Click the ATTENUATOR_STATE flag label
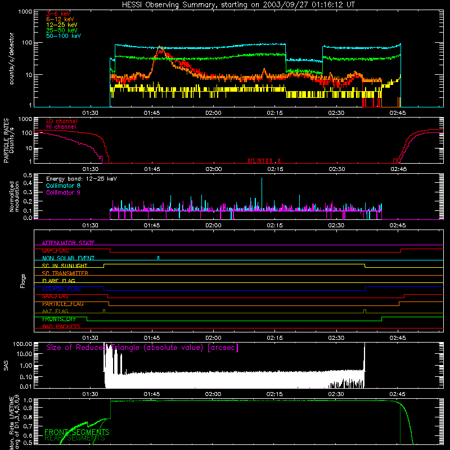450x450 pixels. coord(68,243)
